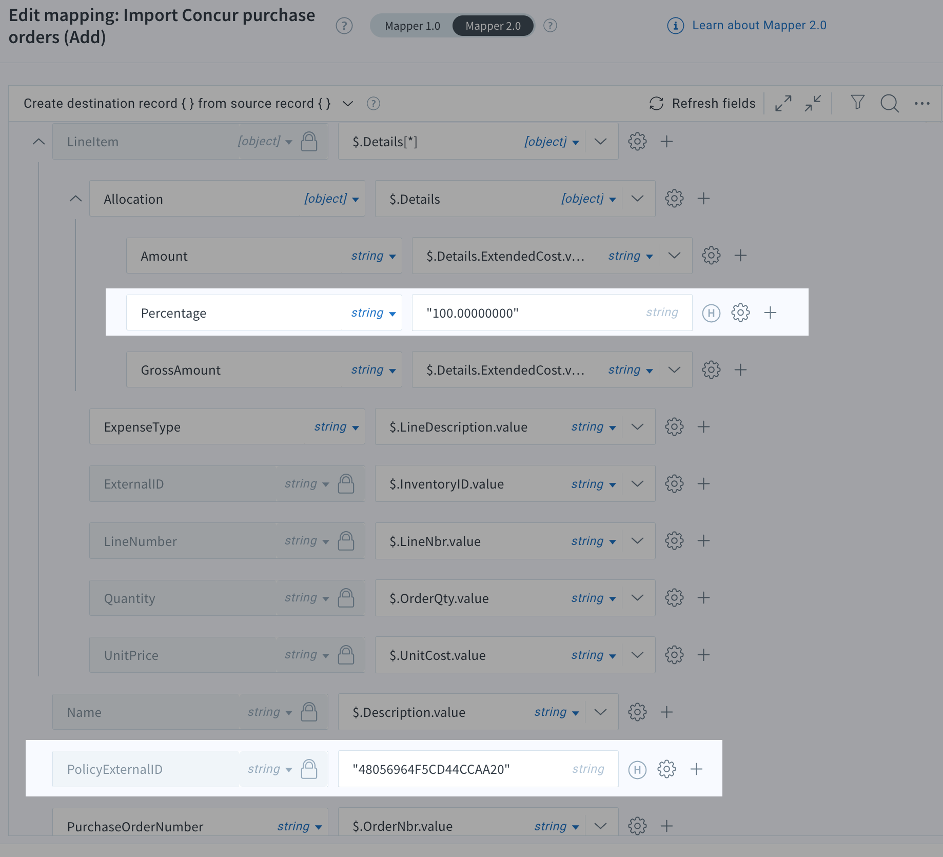
Task: Open the more options ellipsis menu
Action: (922, 104)
